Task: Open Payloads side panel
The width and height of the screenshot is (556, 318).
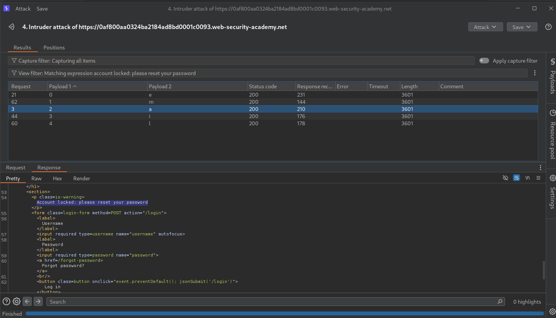Action: 552,77
